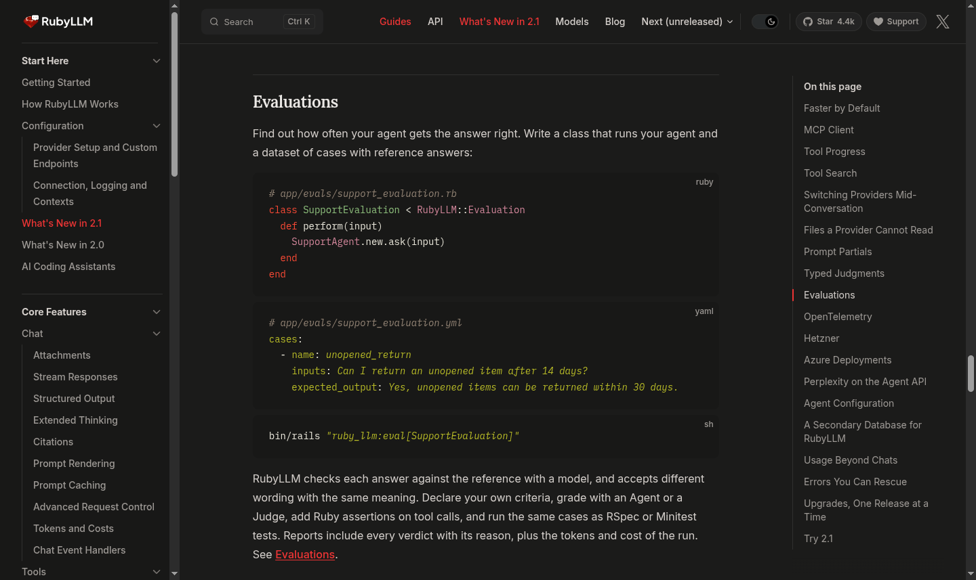The width and height of the screenshot is (976, 580).
Task: Open How RubyLLM Works page
Action: (x=70, y=104)
